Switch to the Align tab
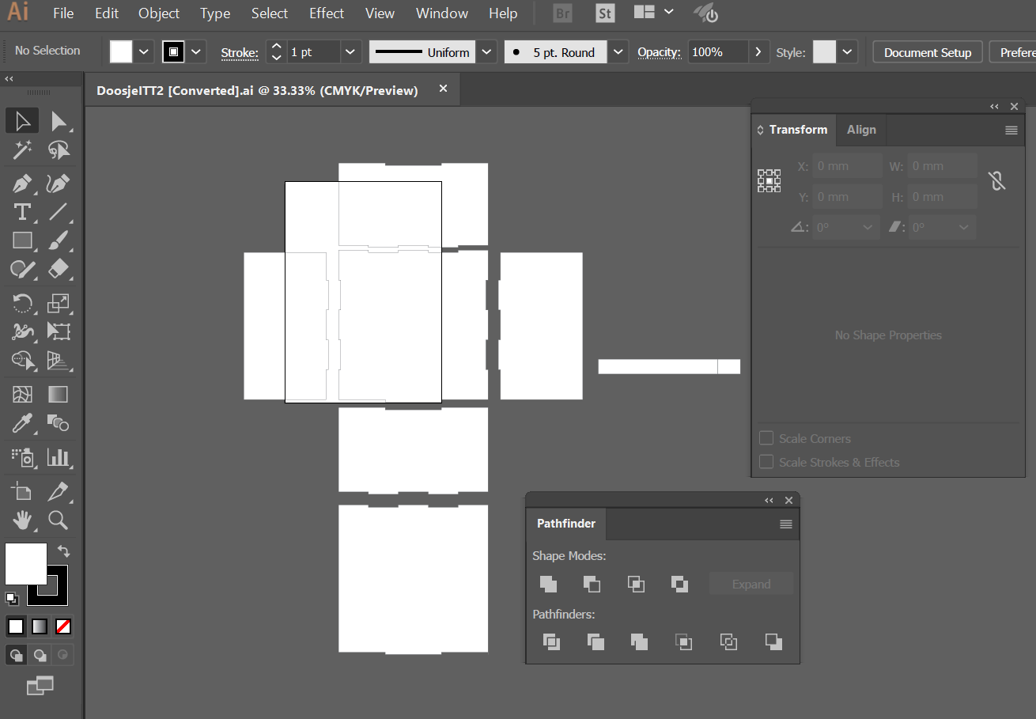Screen dimensions: 1036x719 861,130
